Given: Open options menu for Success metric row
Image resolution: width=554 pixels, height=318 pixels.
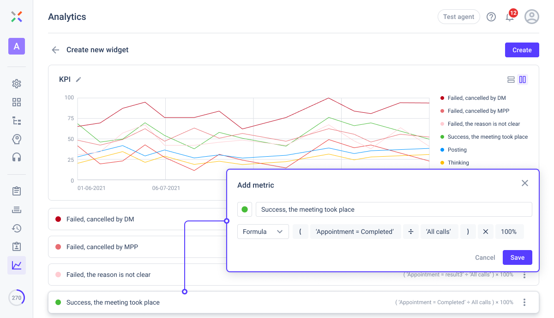Looking at the screenshot, I should [524, 302].
